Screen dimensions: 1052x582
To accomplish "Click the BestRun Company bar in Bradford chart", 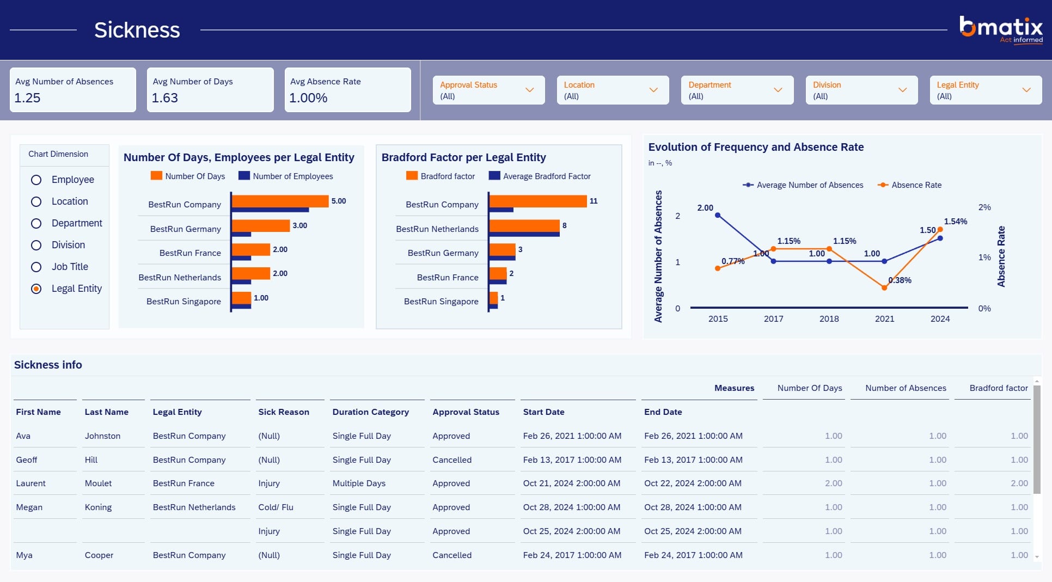I will pyautogui.click(x=538, y=201).
